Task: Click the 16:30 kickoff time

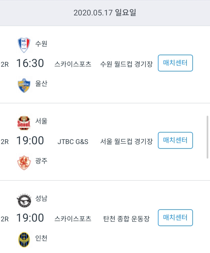Action: coord(30,63)
